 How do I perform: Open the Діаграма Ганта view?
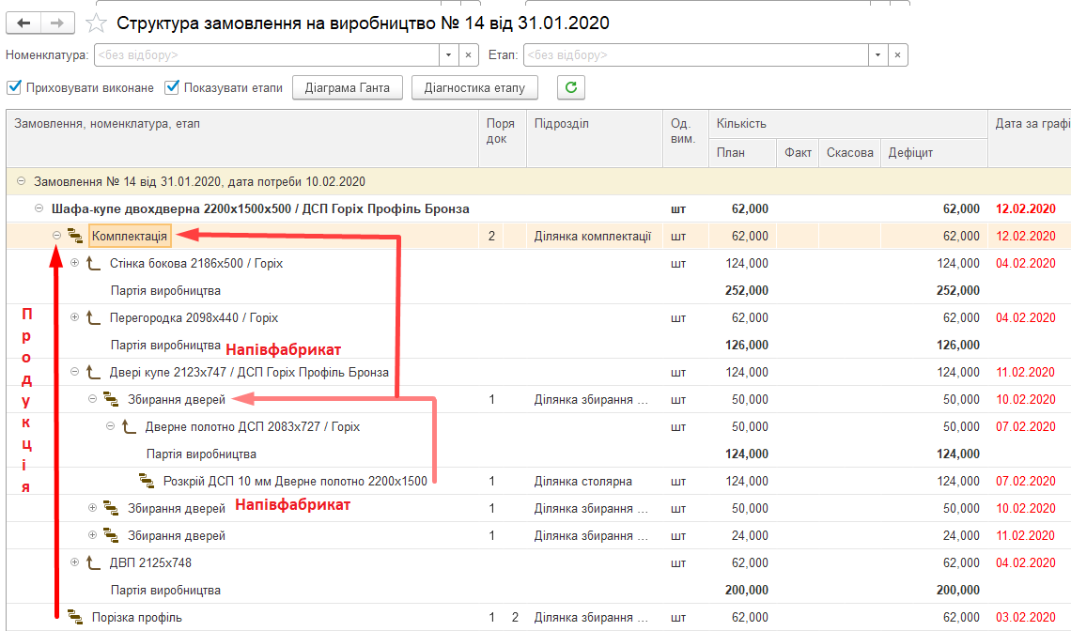348,88
